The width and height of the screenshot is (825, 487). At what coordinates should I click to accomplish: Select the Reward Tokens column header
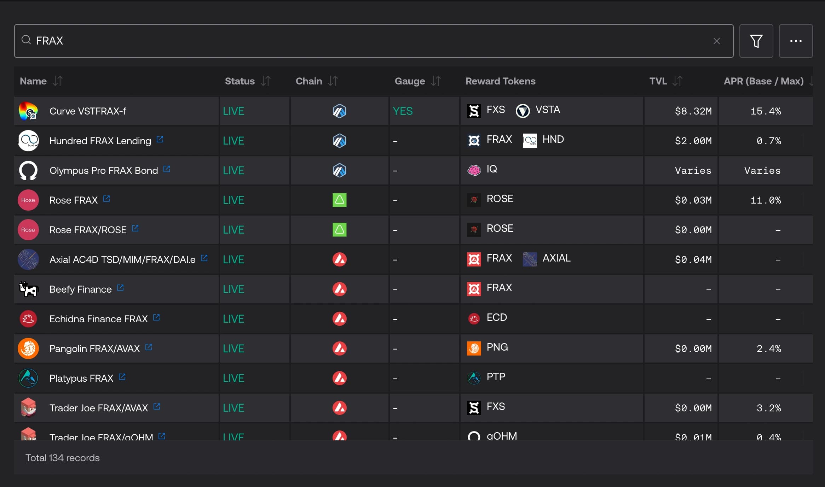click(x=500, y=81)
